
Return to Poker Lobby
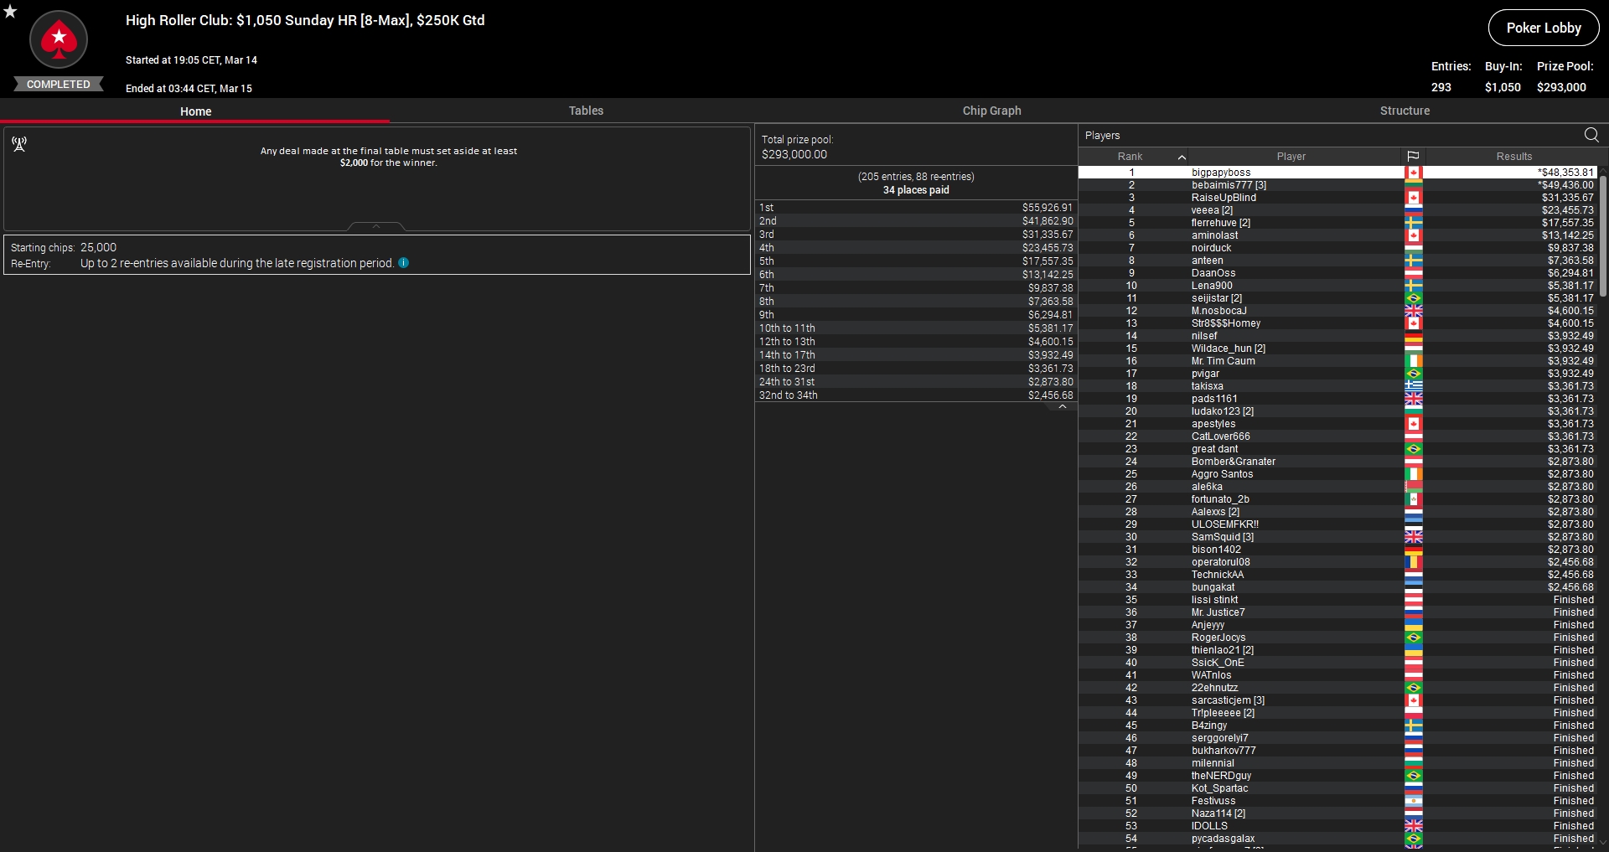tap(1544, 28)
